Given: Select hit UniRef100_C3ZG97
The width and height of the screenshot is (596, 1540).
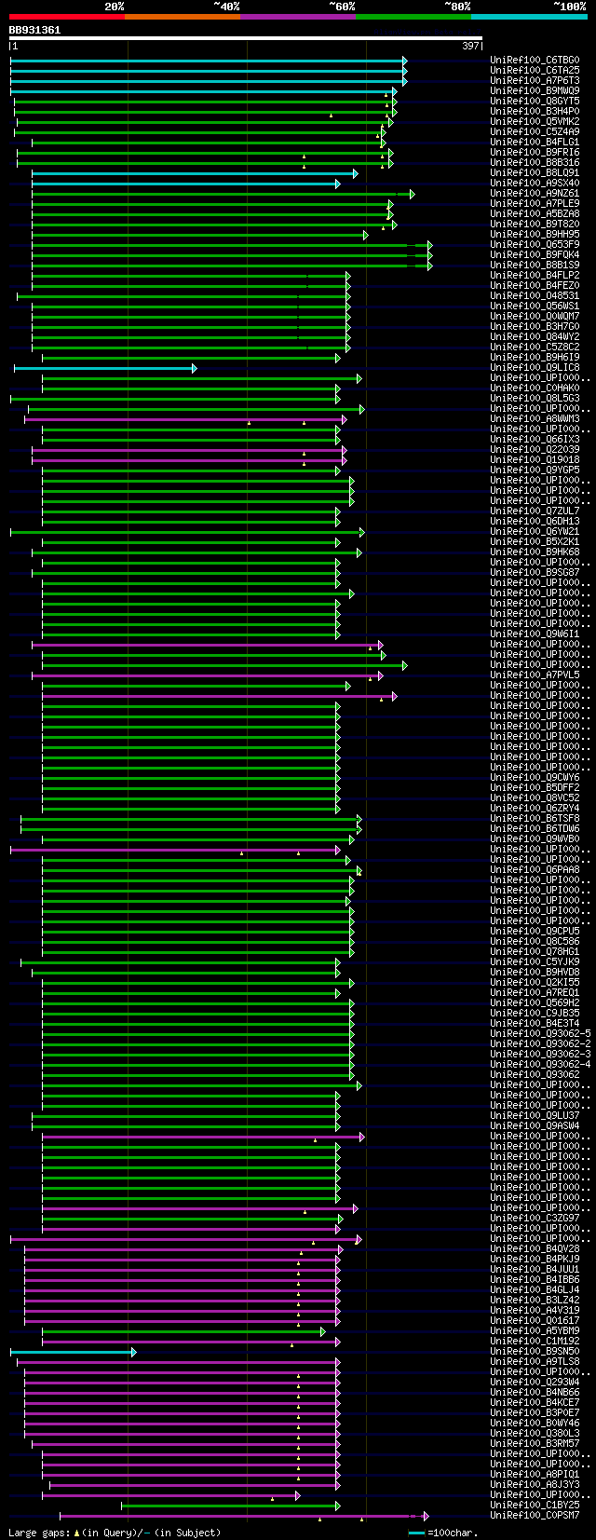Looking at the screenshot, I should (x=535, y=1219).
